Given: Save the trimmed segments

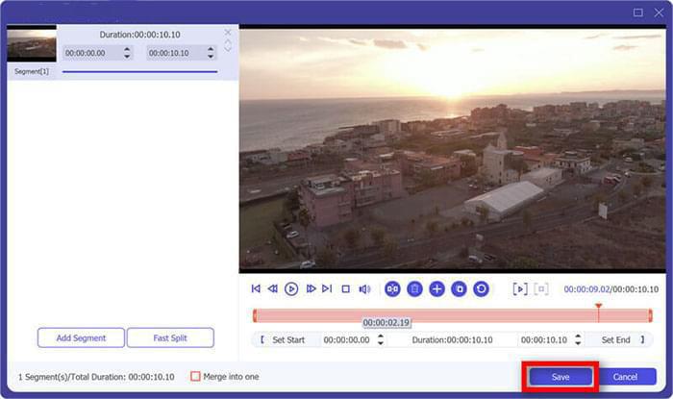Looking at the screenshot, I should point(561,377).
